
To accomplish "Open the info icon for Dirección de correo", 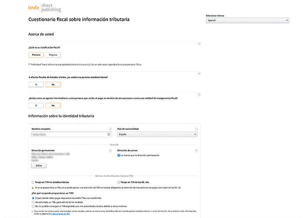I will point(196,151).
